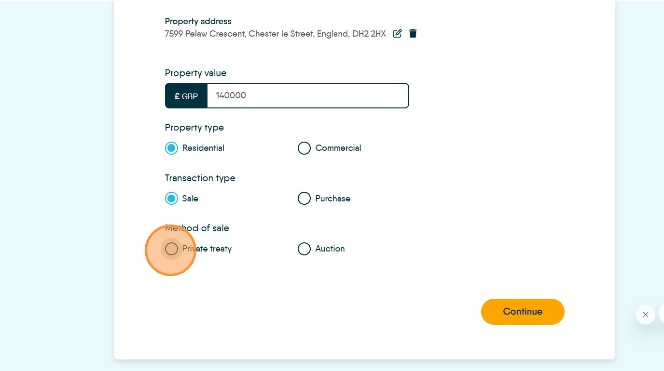Click the 'Private treaty' label text
The image size is (664, 371).
(207, 249)
